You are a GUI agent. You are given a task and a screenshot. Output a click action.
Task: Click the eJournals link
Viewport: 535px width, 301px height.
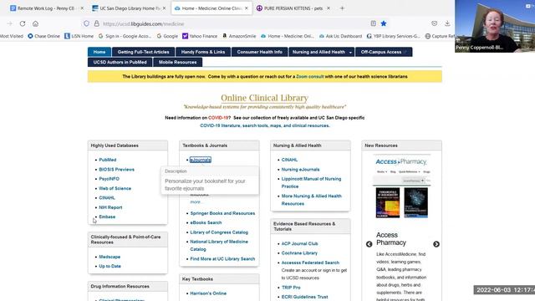pyautogui.click(x=201, y=160)
